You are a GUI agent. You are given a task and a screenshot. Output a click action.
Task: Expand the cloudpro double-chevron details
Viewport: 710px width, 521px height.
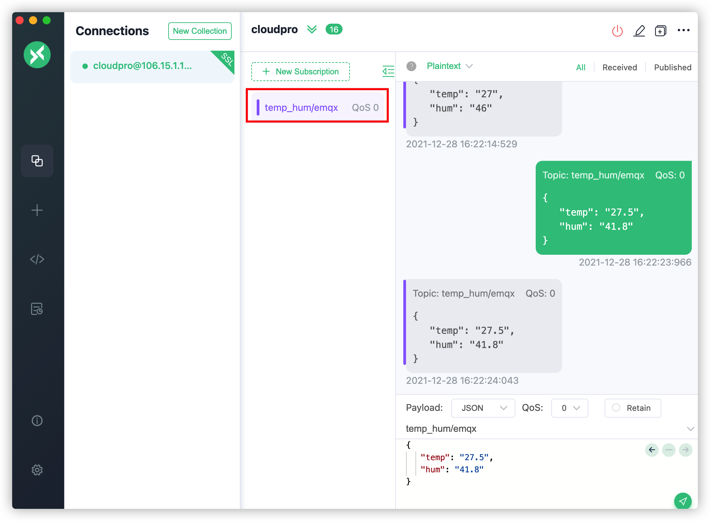[x=312, y=30]
